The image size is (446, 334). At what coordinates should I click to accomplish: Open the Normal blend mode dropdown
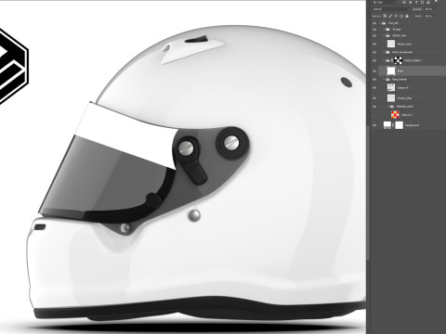click(x=391, y=9)
